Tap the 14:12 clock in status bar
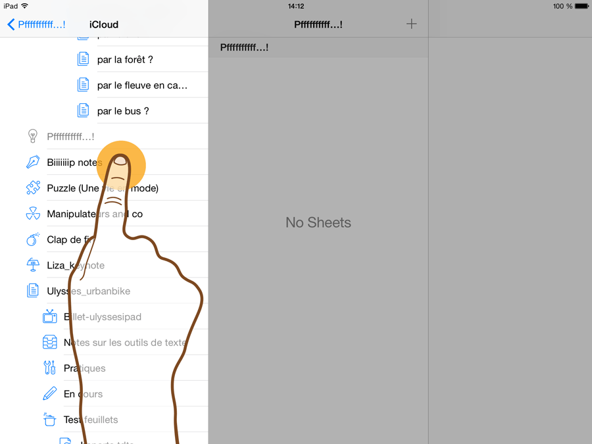 click(296, 6)
